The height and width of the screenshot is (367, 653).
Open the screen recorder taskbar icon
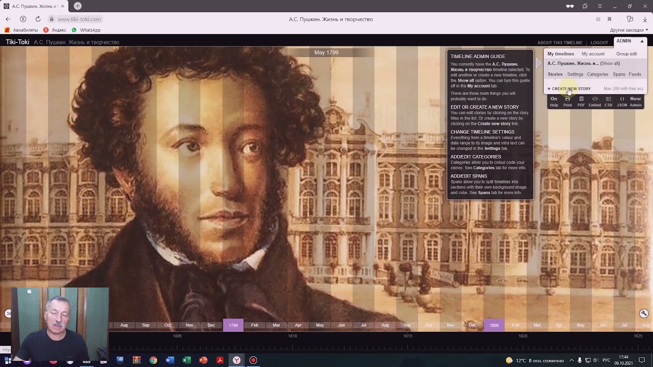253,360
